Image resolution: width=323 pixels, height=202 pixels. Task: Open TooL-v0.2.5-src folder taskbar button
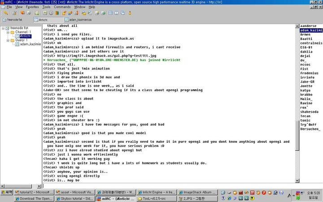coord(157,199)
